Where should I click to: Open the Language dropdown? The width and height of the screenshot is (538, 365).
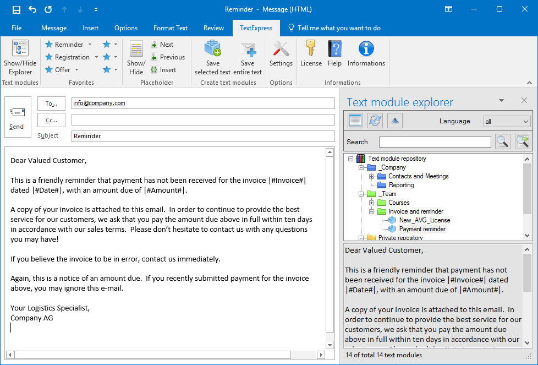(507, 121)
